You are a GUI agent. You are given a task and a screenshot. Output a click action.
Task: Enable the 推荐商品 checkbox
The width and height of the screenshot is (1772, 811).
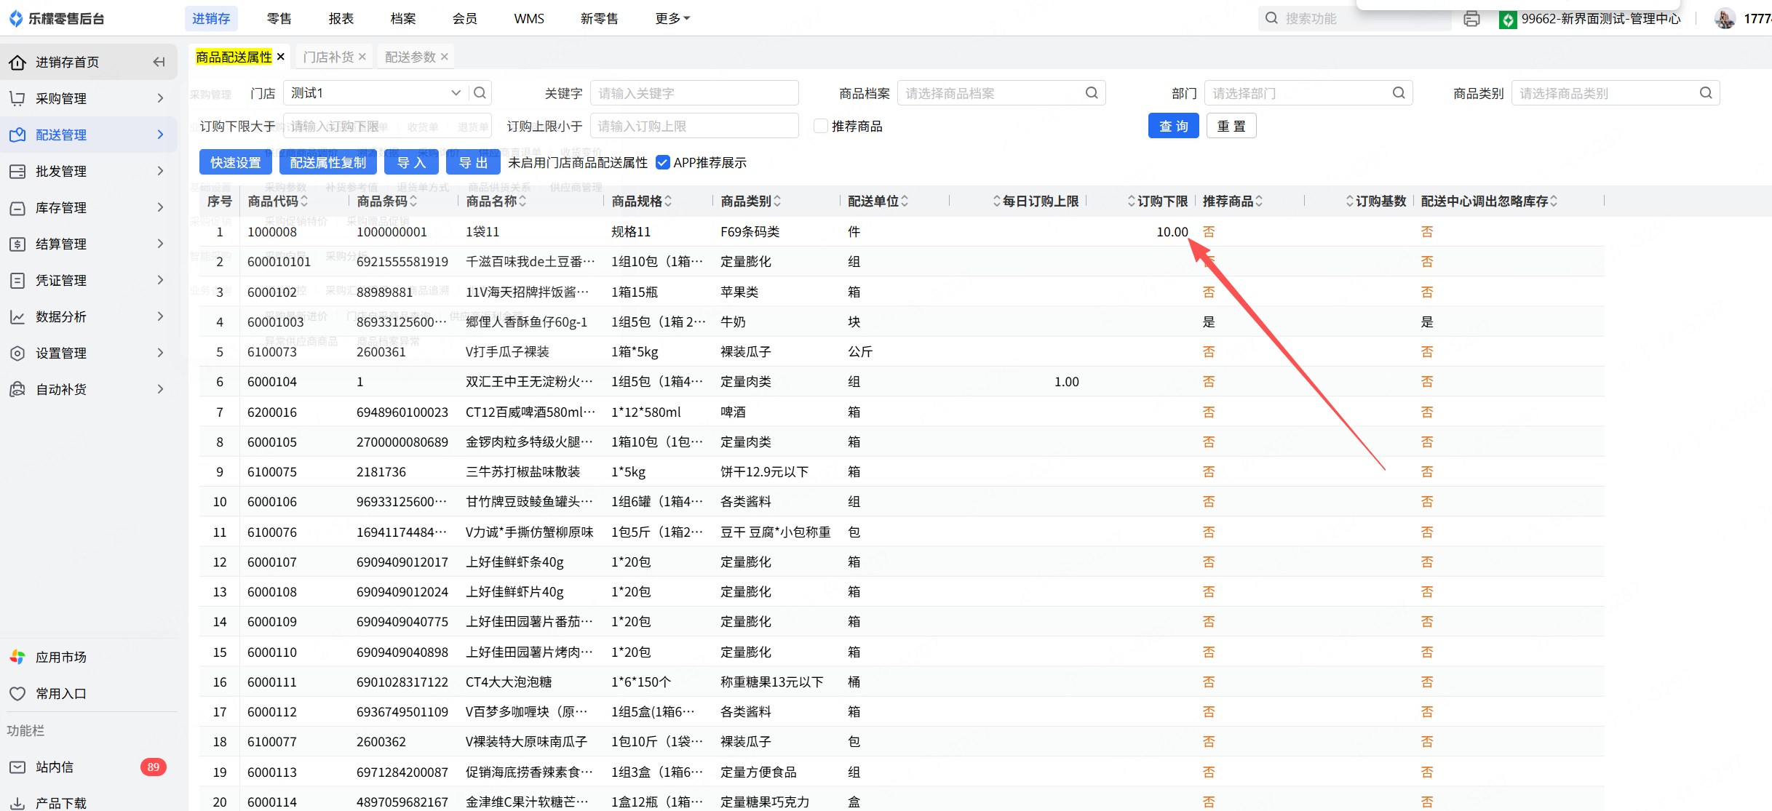tap(821, 127)
